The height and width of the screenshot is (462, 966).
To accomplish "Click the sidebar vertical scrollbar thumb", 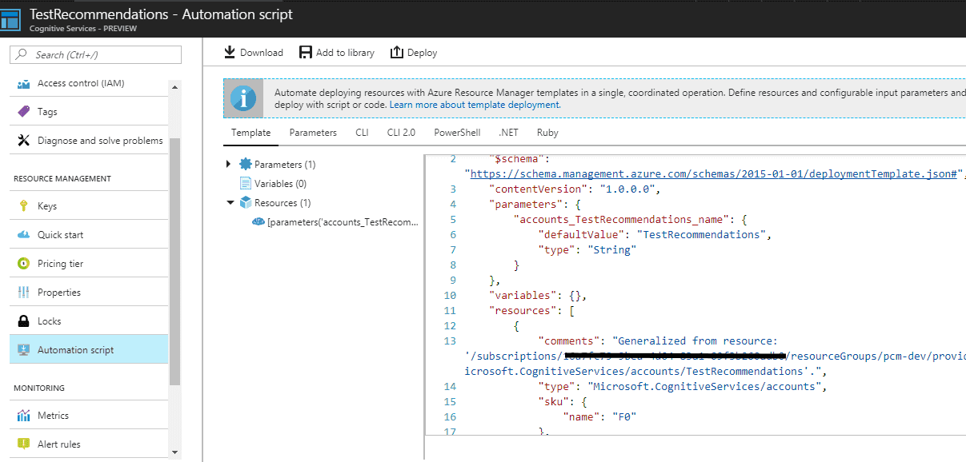I will pyautogui.click(x=174, y=261).
